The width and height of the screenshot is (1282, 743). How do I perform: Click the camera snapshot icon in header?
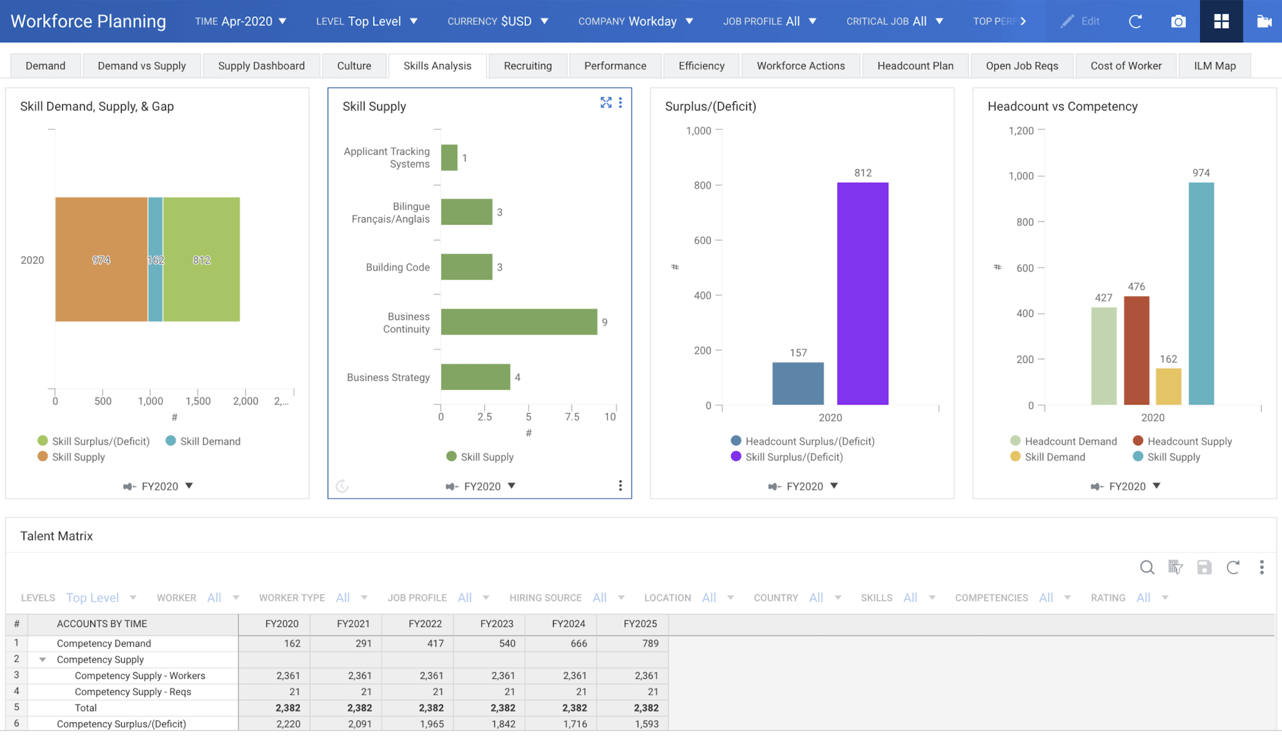click(x=1178, y=21)
